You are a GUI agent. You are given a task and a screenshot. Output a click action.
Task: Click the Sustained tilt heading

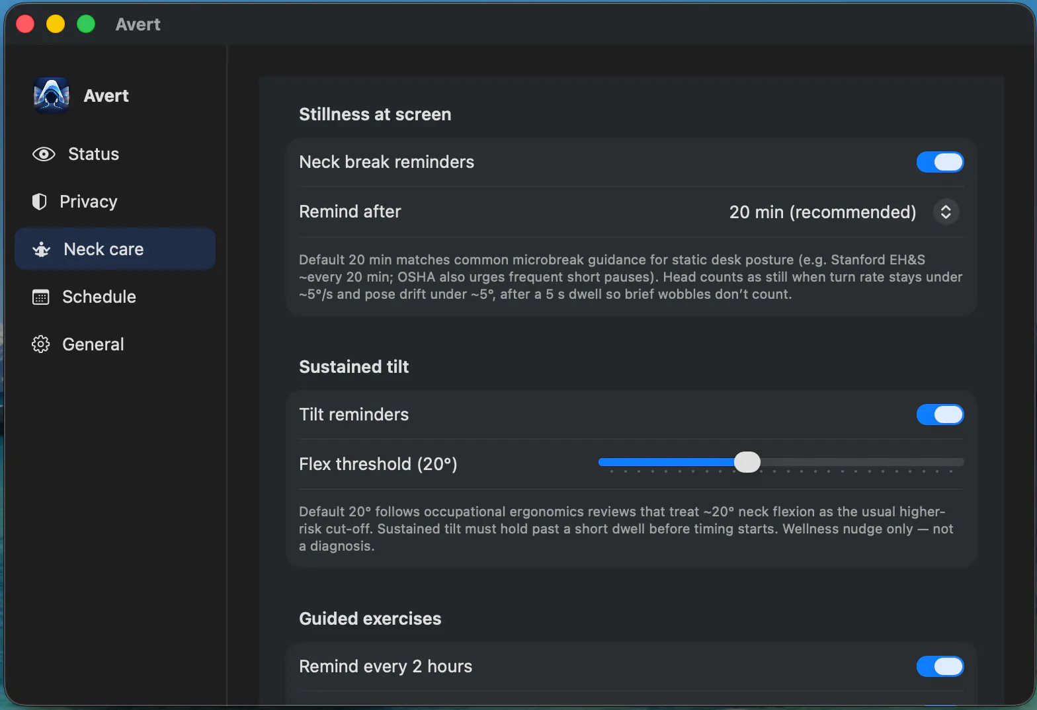click(x=354, y=367)
